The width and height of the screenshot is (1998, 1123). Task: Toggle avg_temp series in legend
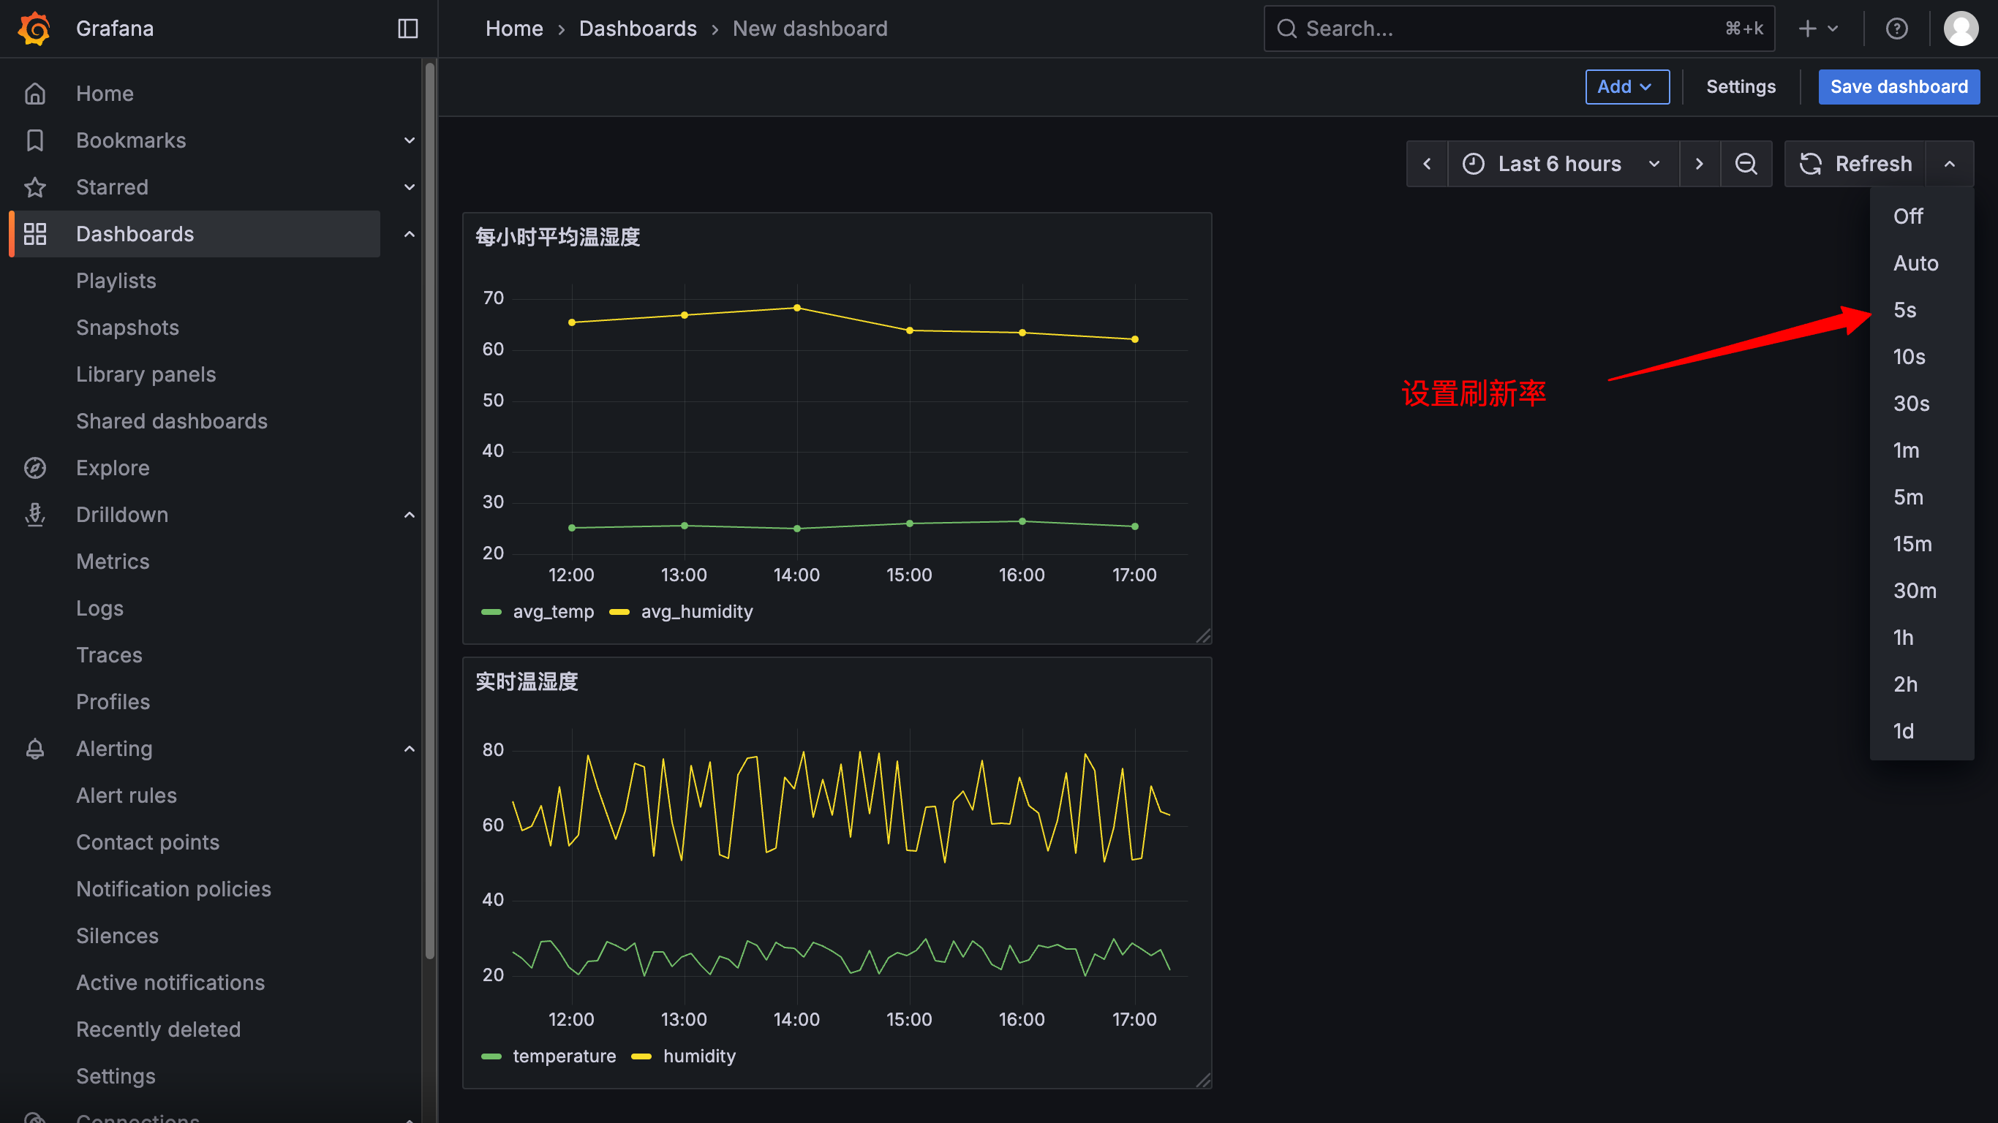[x=552, y=611]
